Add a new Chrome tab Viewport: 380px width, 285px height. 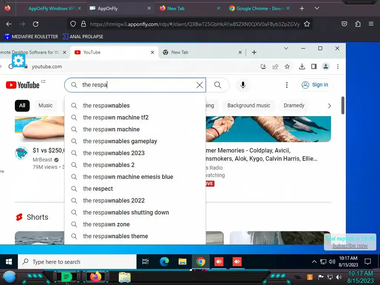click(254, 52)
